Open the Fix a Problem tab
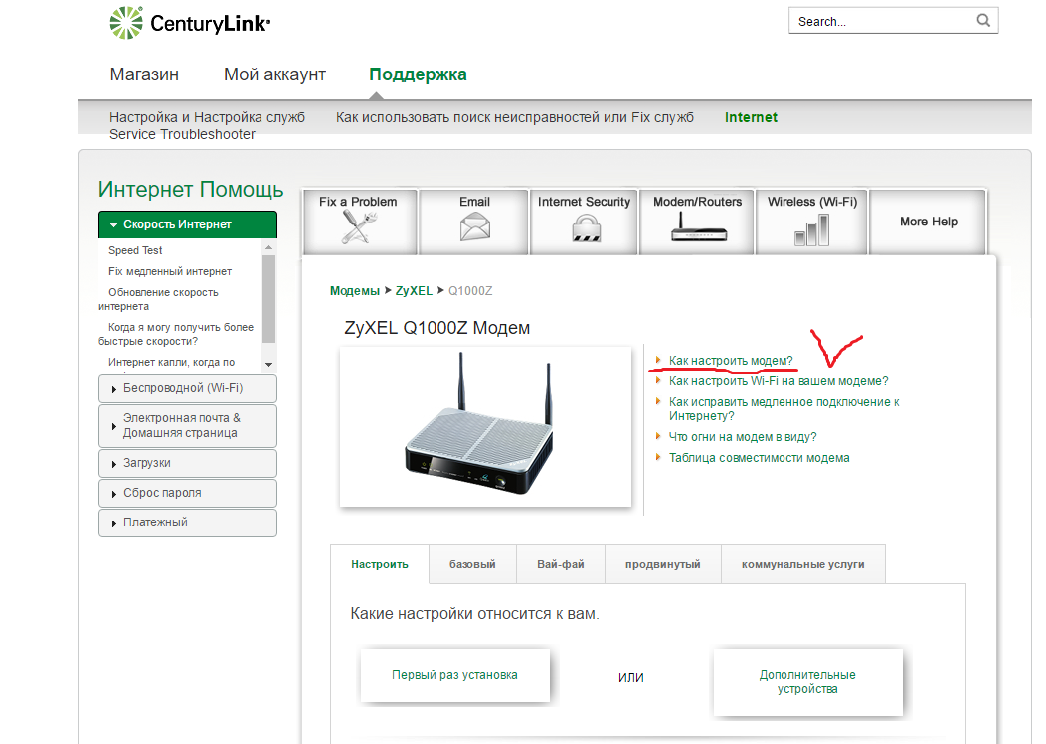1046x744 pixels. [360, 222]
